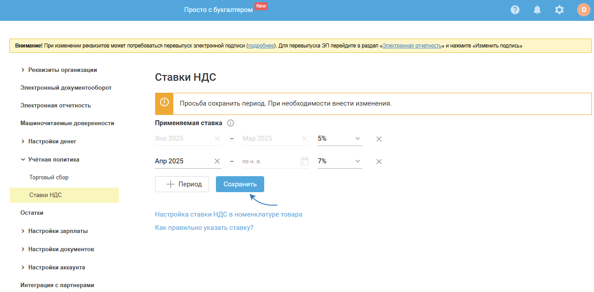594x292 pixels.
Task: Open Электронная отчетность sidebar item
Action: point(56,105)
